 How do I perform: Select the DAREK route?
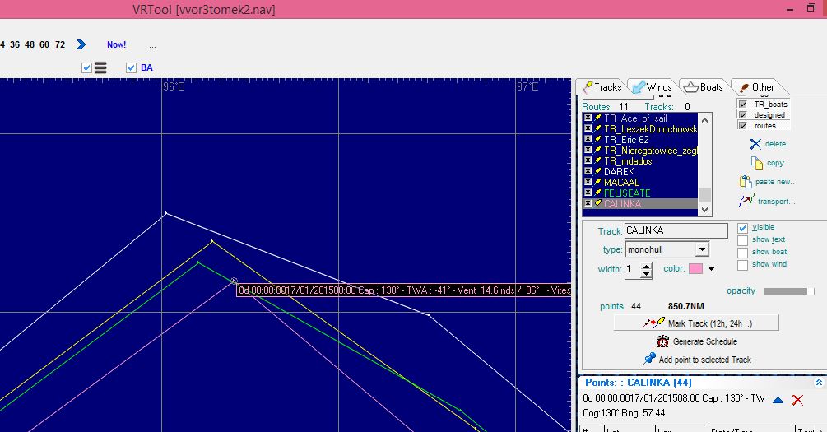pos(619,171)
